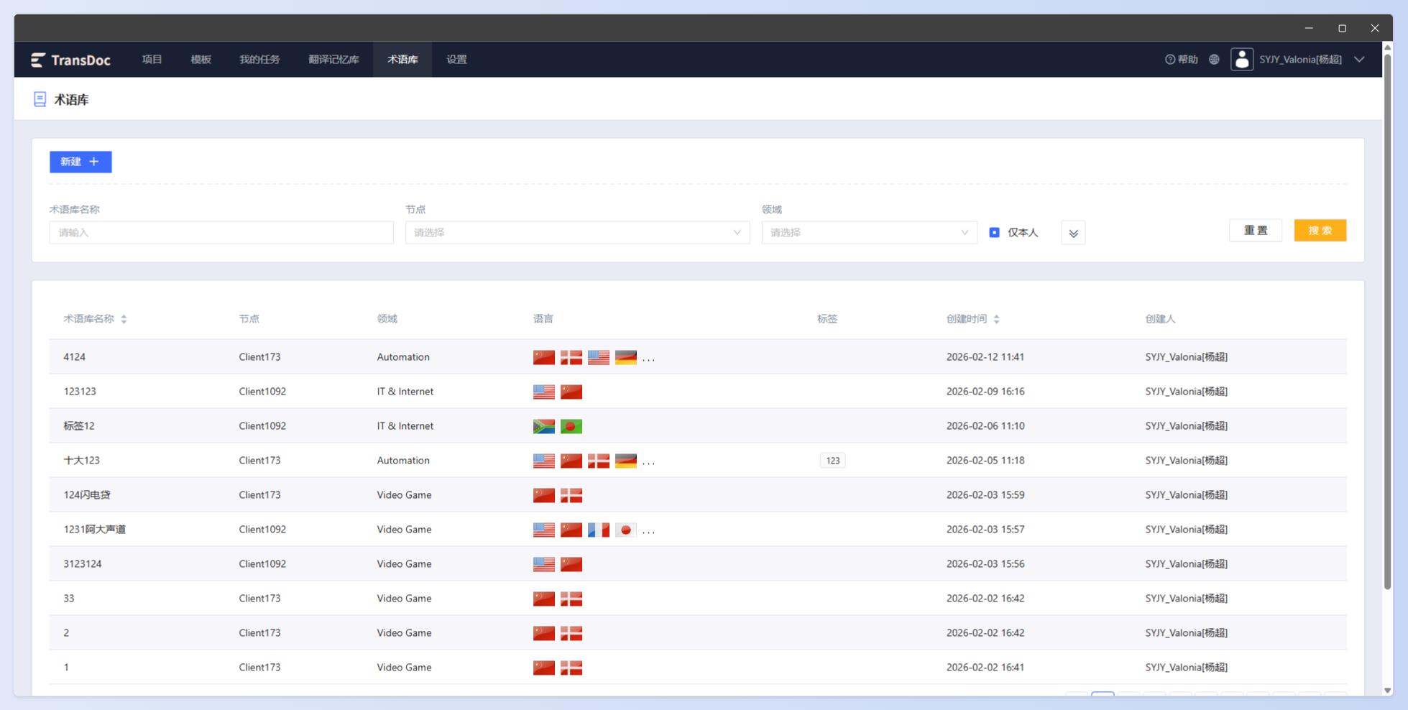This screenshot has height=710, width=1408.
Task: Click the TransDoc logo icon
Action: (38, 60)
